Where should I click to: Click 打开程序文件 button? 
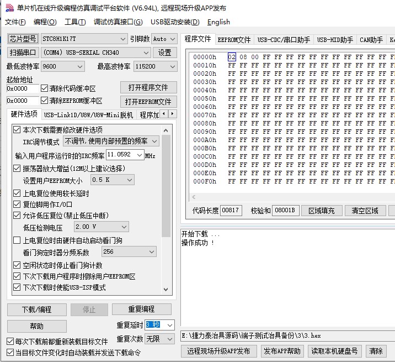[148, 87]
